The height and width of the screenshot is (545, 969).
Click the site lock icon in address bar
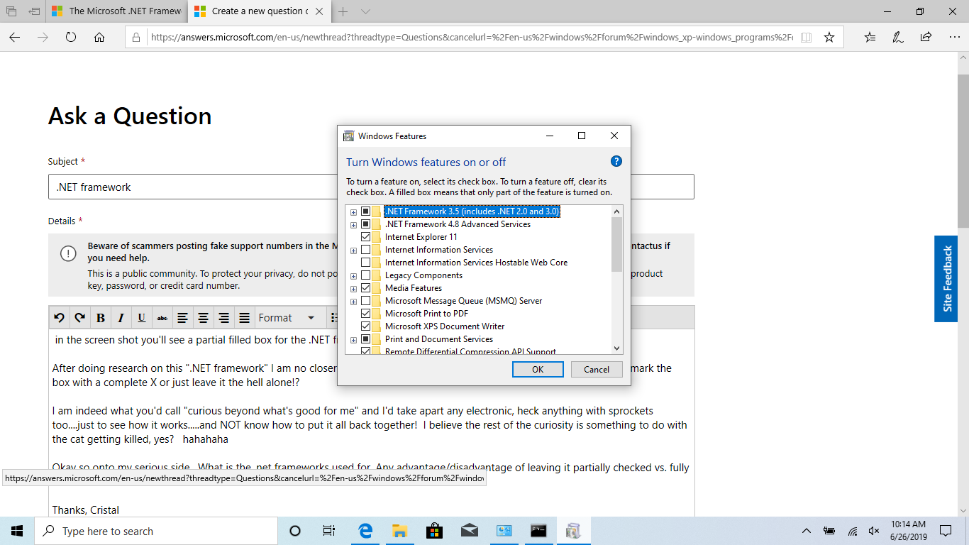point(137,37)
